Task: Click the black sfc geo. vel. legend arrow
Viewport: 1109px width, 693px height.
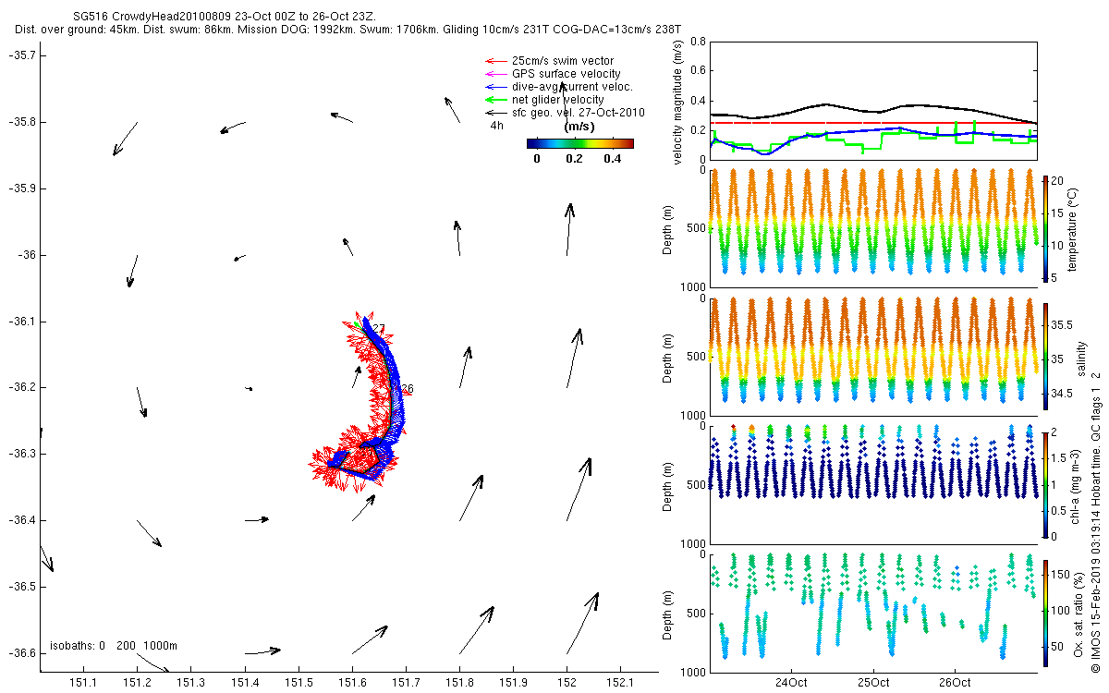Action: 496,113
